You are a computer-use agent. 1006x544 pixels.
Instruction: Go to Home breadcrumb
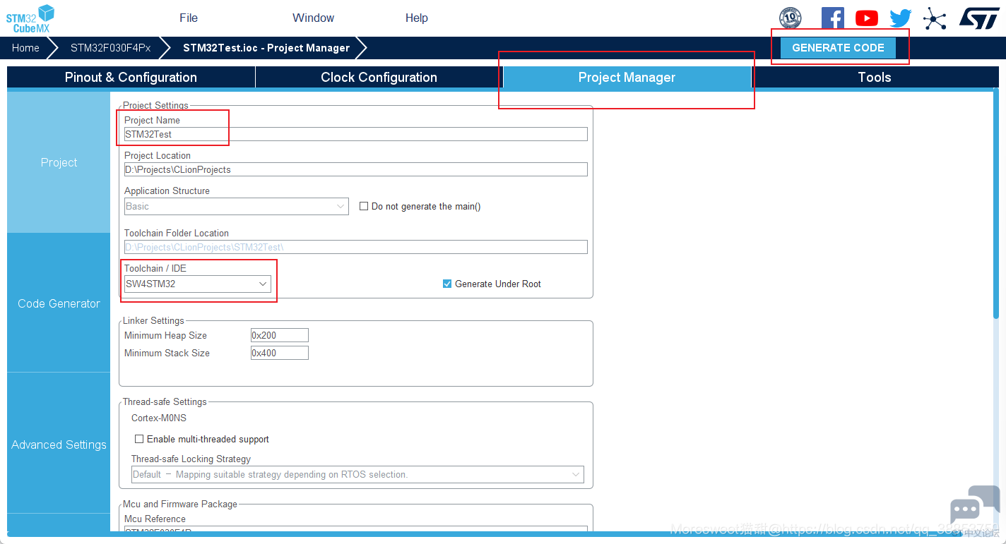click(x=25, y=48)
